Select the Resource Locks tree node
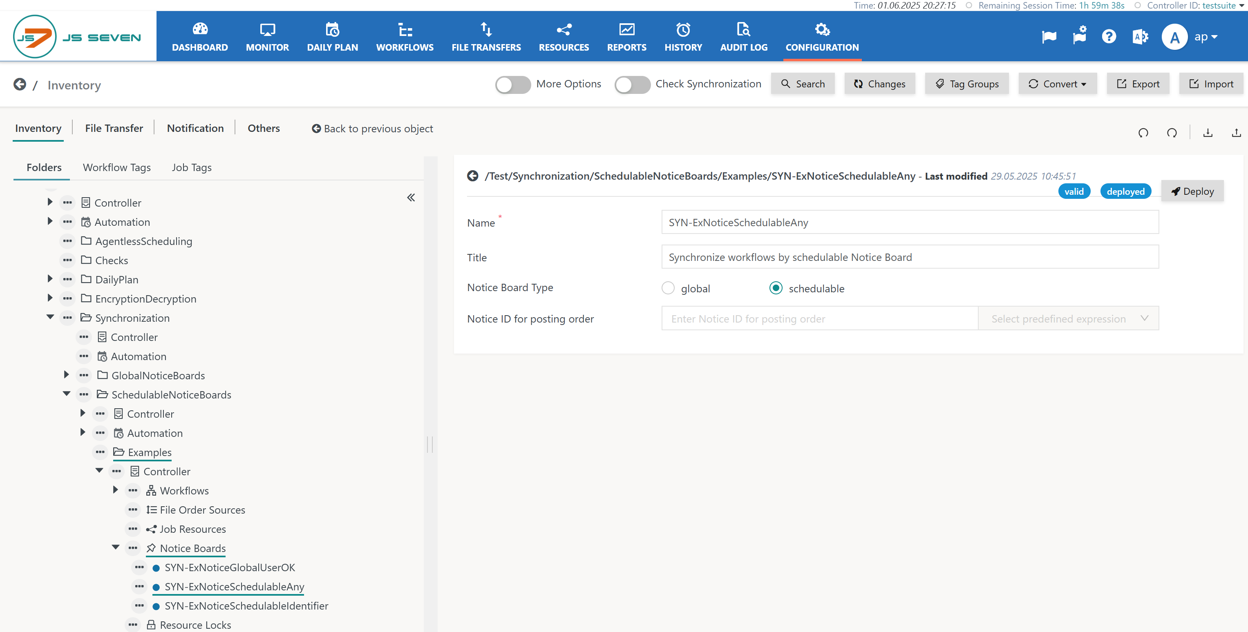 (195, 625)
